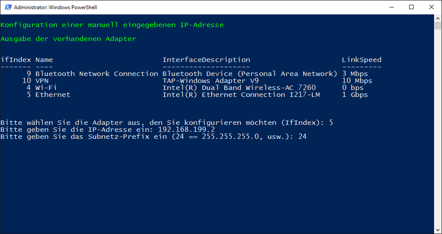Click the ifIndex column header
The image size is (442, 234).
(x=16, y=60)
